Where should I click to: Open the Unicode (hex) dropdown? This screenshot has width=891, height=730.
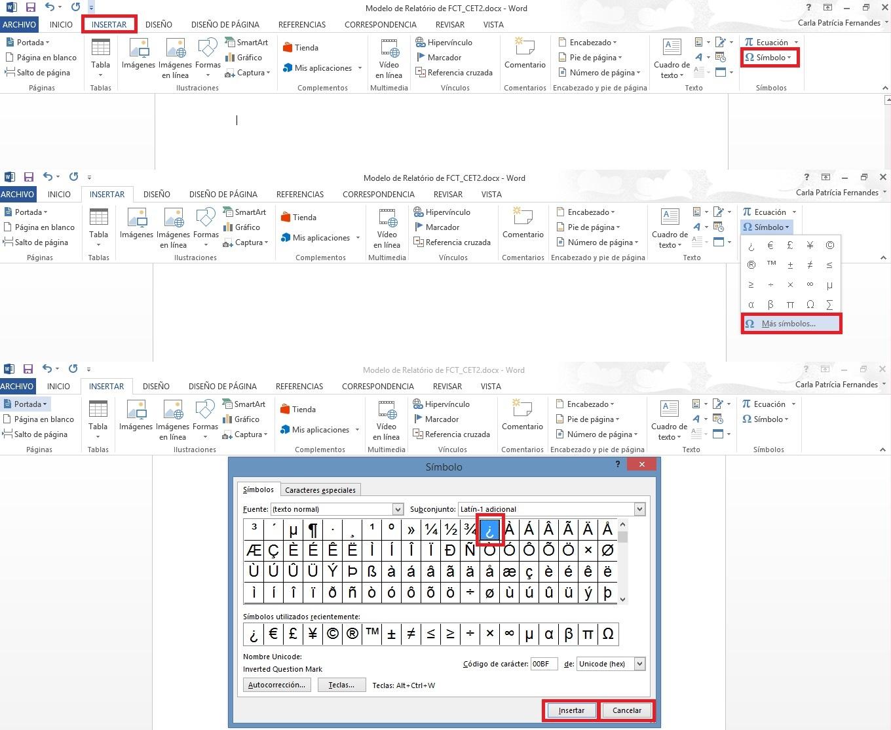(639, 664)
